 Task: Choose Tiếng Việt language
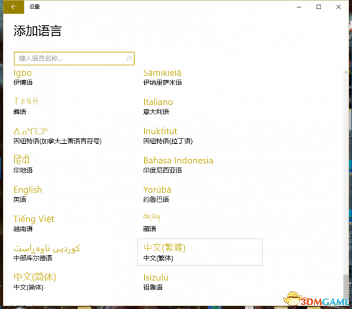click(34, 223)
